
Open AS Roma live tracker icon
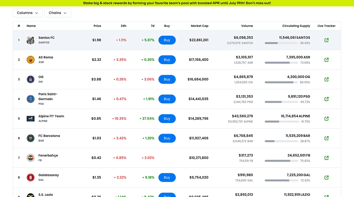[x=326, y=60]
